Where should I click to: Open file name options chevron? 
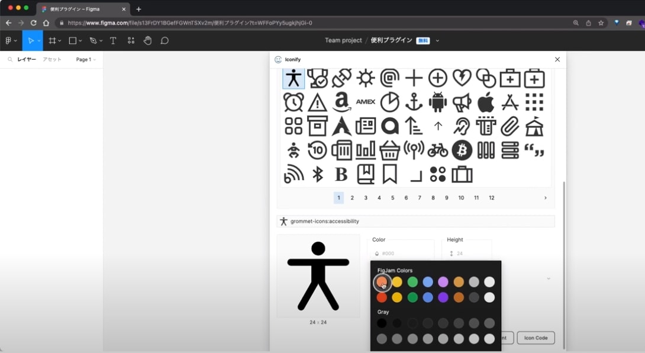(437, 41)
